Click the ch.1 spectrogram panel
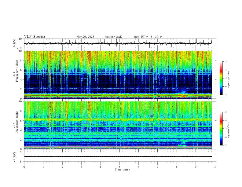Image resolution: width=242 pixels, height=187 pixels. coord(118,75)
